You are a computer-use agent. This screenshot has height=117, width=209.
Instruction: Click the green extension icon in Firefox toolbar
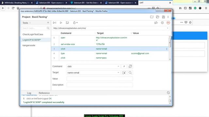coord(195,8)
